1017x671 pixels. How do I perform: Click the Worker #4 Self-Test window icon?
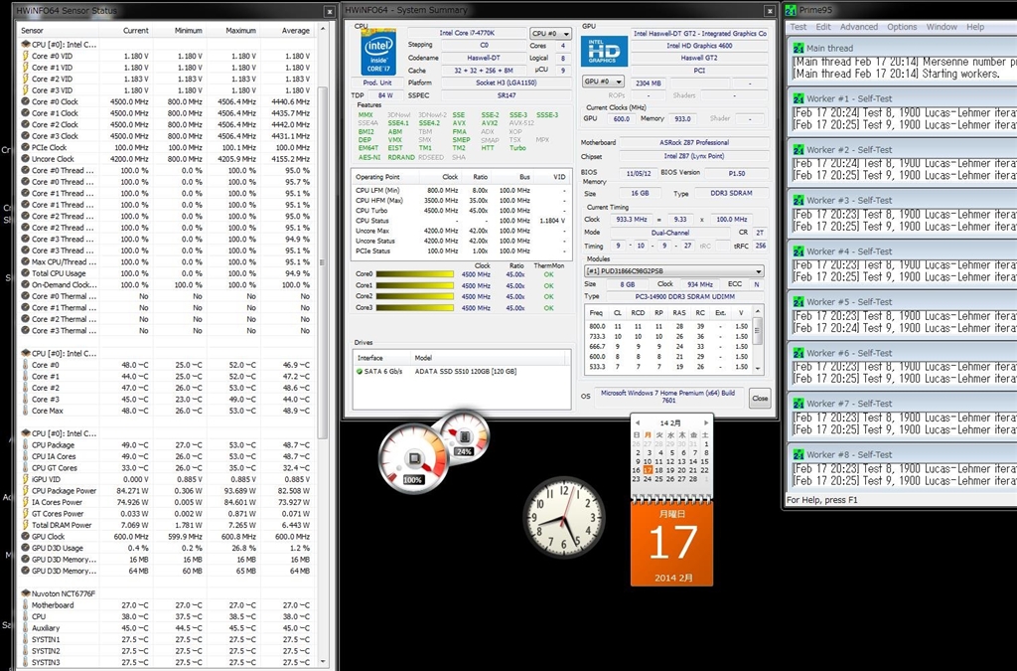click(799, 252)
